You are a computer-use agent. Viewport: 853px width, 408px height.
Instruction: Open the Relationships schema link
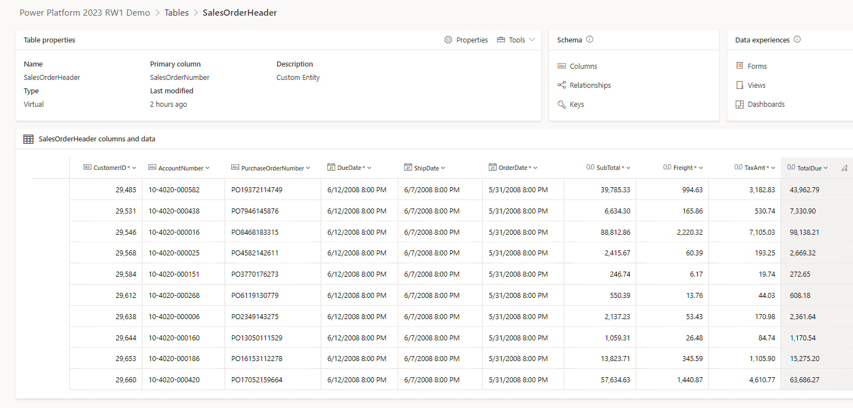pos(590,85)
